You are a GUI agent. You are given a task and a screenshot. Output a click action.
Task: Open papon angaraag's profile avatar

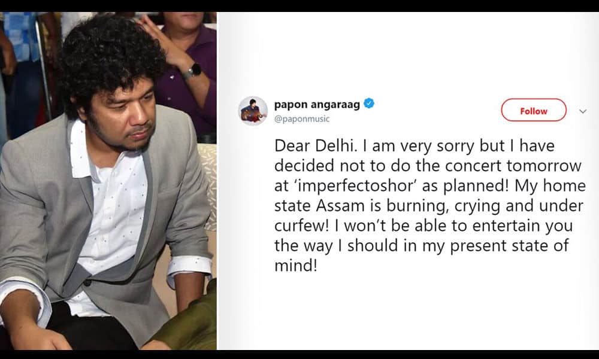253,111
